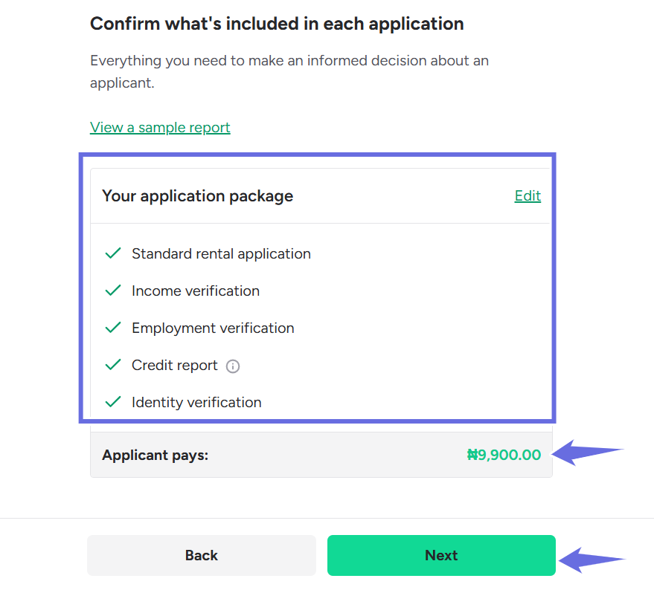654x590 pixels.
Task: Click the Credit report item text
Action: (175, 365)
